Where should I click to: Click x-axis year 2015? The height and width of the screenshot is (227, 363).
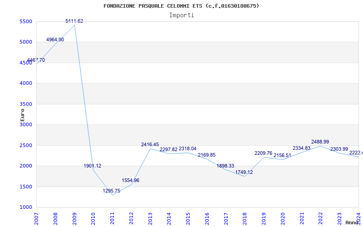click(x=188, y=219)
